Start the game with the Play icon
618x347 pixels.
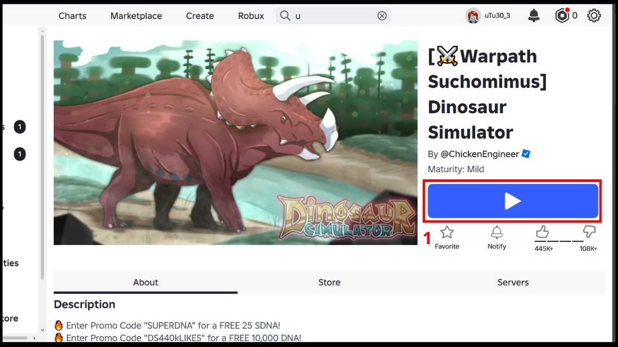512,201
